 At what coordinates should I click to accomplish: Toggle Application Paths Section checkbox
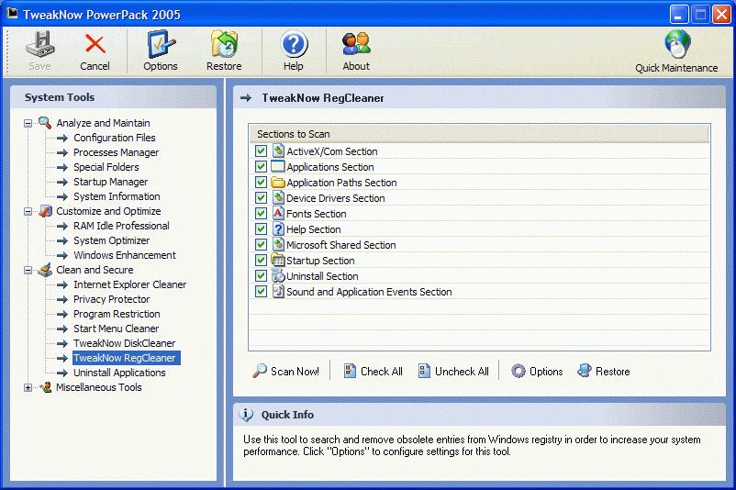coord(261,182)
